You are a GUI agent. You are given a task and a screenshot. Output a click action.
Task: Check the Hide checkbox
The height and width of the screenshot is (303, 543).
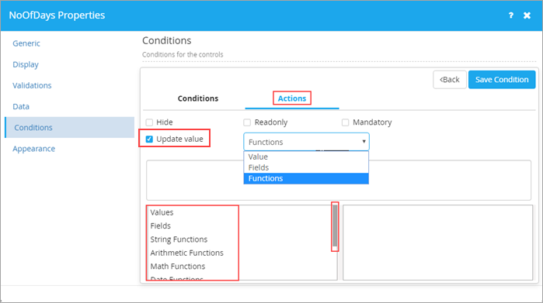coord(149,122)
